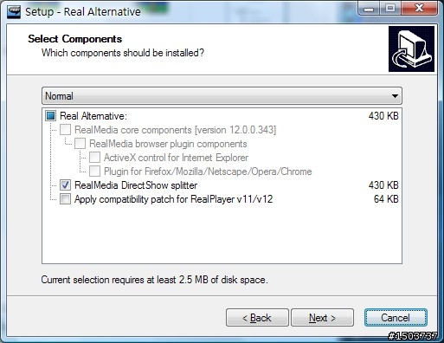This screenshot has height=343, width=444.
Task: Check RealMedia core components checkbox
Action: [x=65, y=130]
